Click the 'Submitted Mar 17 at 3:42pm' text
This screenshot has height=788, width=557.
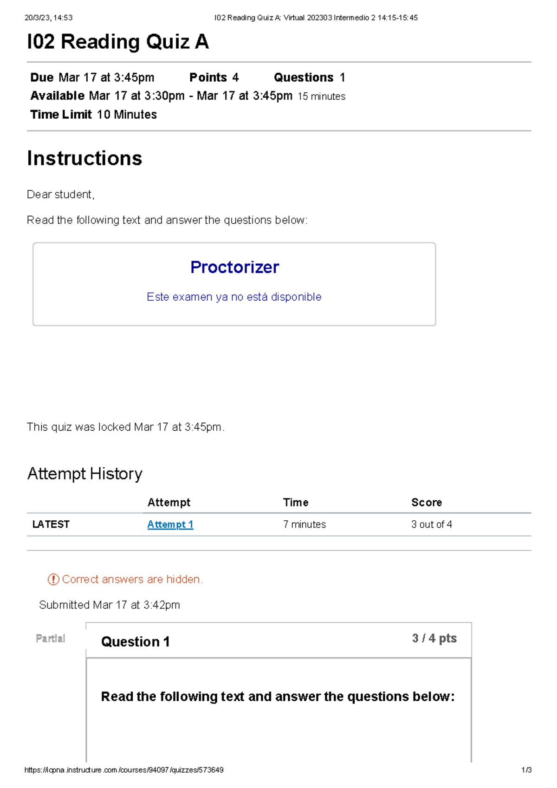tap(110, 605)
